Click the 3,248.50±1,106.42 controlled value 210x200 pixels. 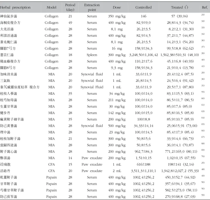tap(143, 55)
